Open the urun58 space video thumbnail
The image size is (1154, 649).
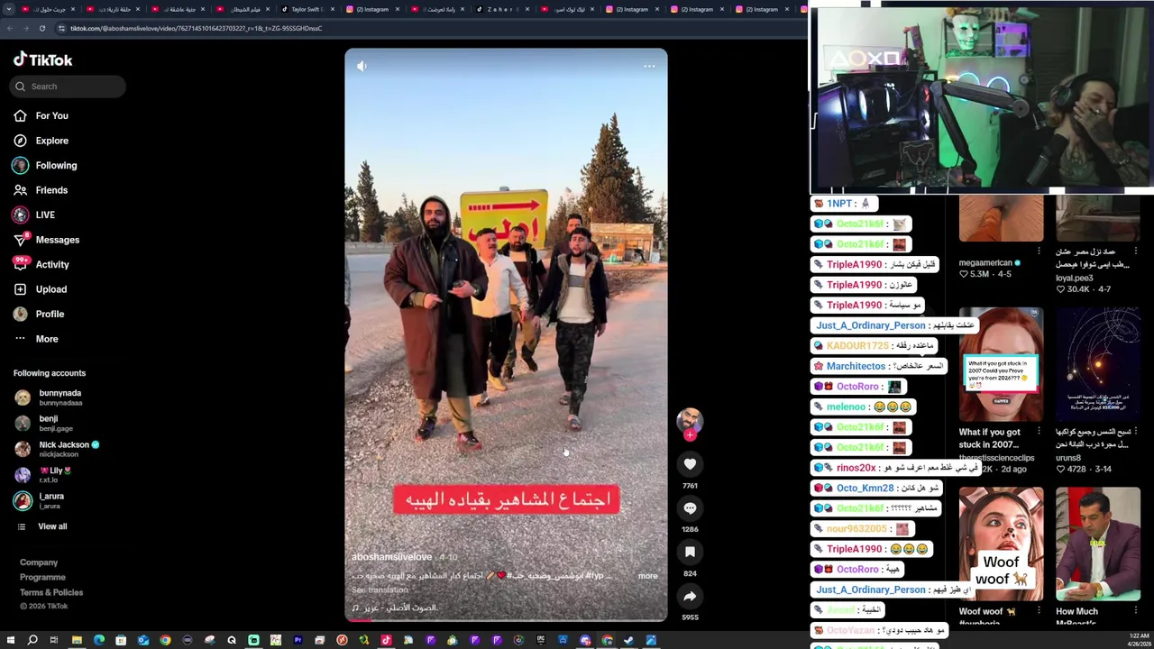point(1098,364)
